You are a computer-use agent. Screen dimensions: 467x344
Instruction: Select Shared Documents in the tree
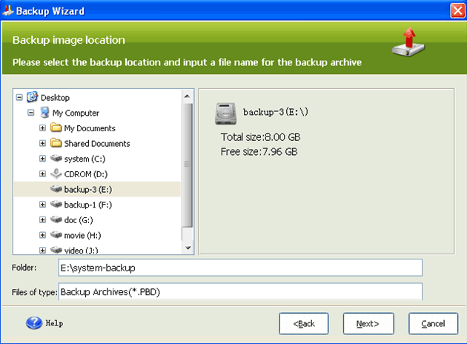click(97, 144)
